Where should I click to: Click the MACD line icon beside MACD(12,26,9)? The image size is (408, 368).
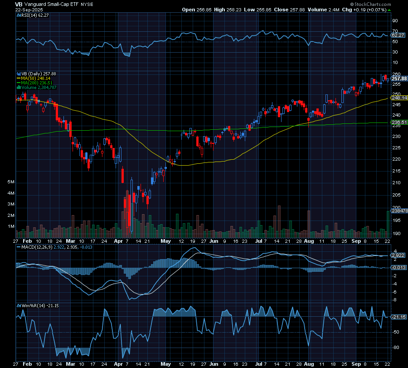[x=19, y=247]
